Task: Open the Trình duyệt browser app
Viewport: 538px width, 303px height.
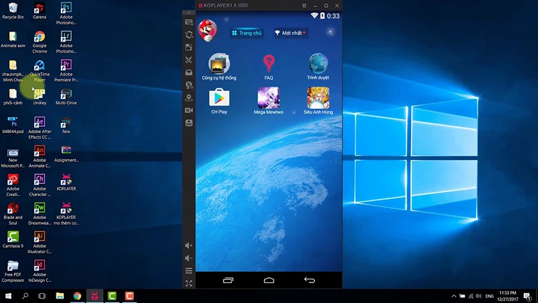Action: [x=318, y=67]
